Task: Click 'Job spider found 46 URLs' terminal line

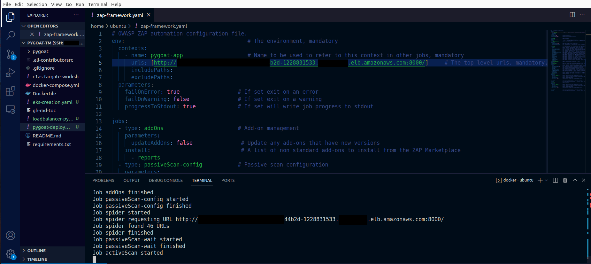Action: pos(131,226)
